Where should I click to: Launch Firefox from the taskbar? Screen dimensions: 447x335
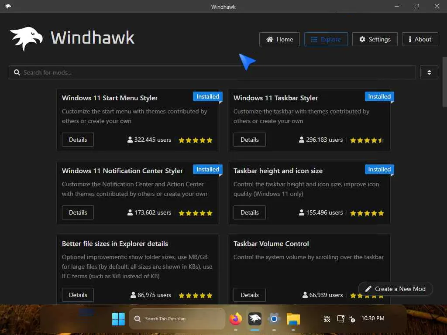point(235,319)
